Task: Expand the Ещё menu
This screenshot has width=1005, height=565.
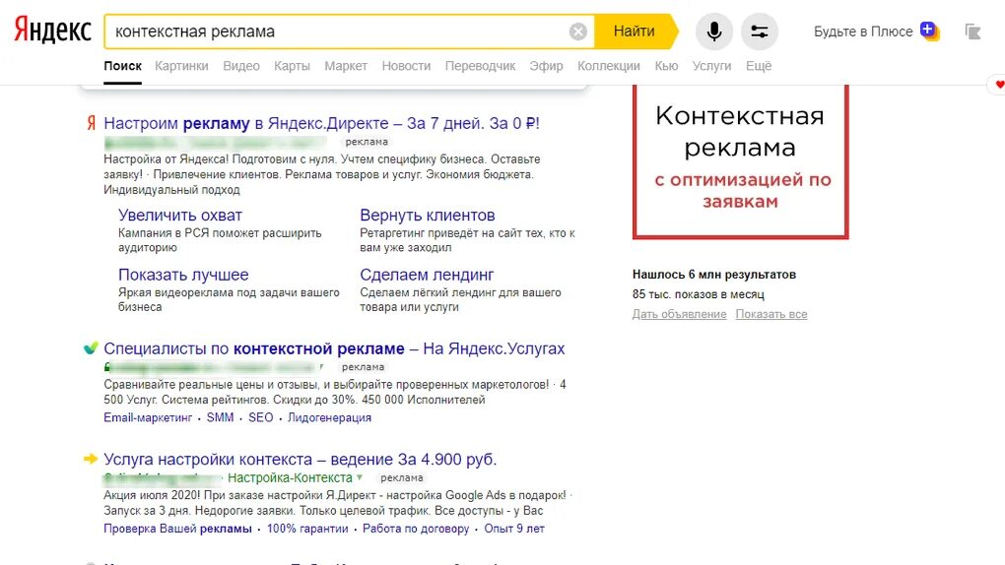Action: tap(759, 66)
